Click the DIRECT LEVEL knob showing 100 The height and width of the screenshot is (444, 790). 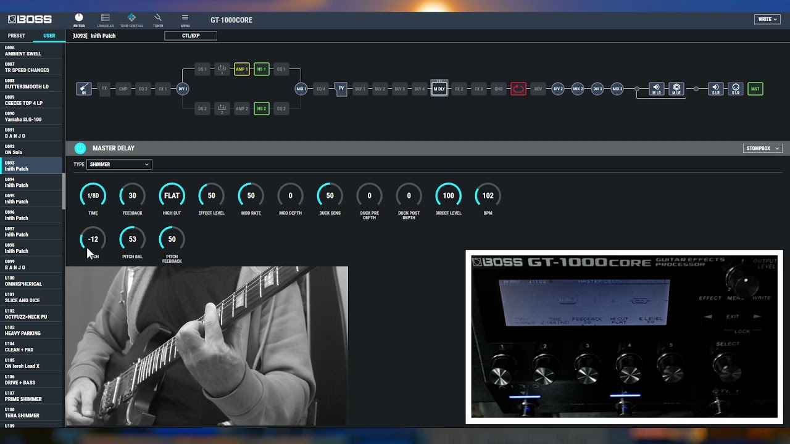tap(448, 195)
